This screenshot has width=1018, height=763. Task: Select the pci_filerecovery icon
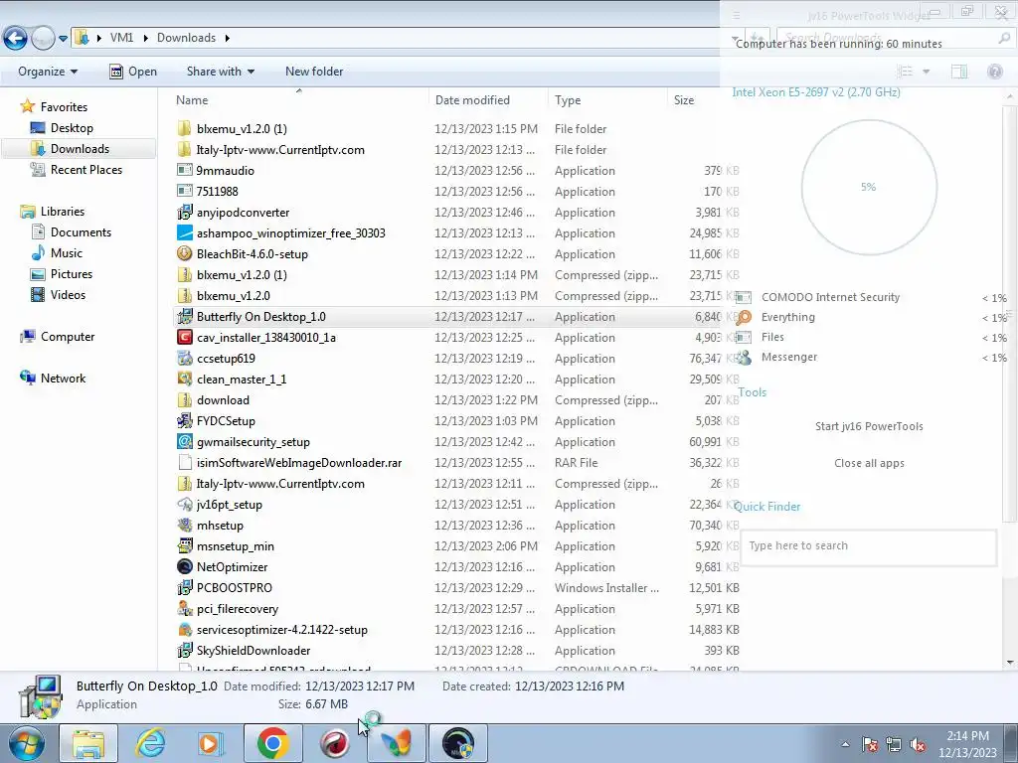pos(185,609)
